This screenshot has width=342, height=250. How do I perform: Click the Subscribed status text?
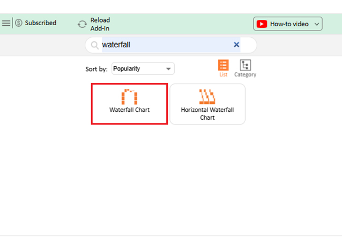(41, 23)
